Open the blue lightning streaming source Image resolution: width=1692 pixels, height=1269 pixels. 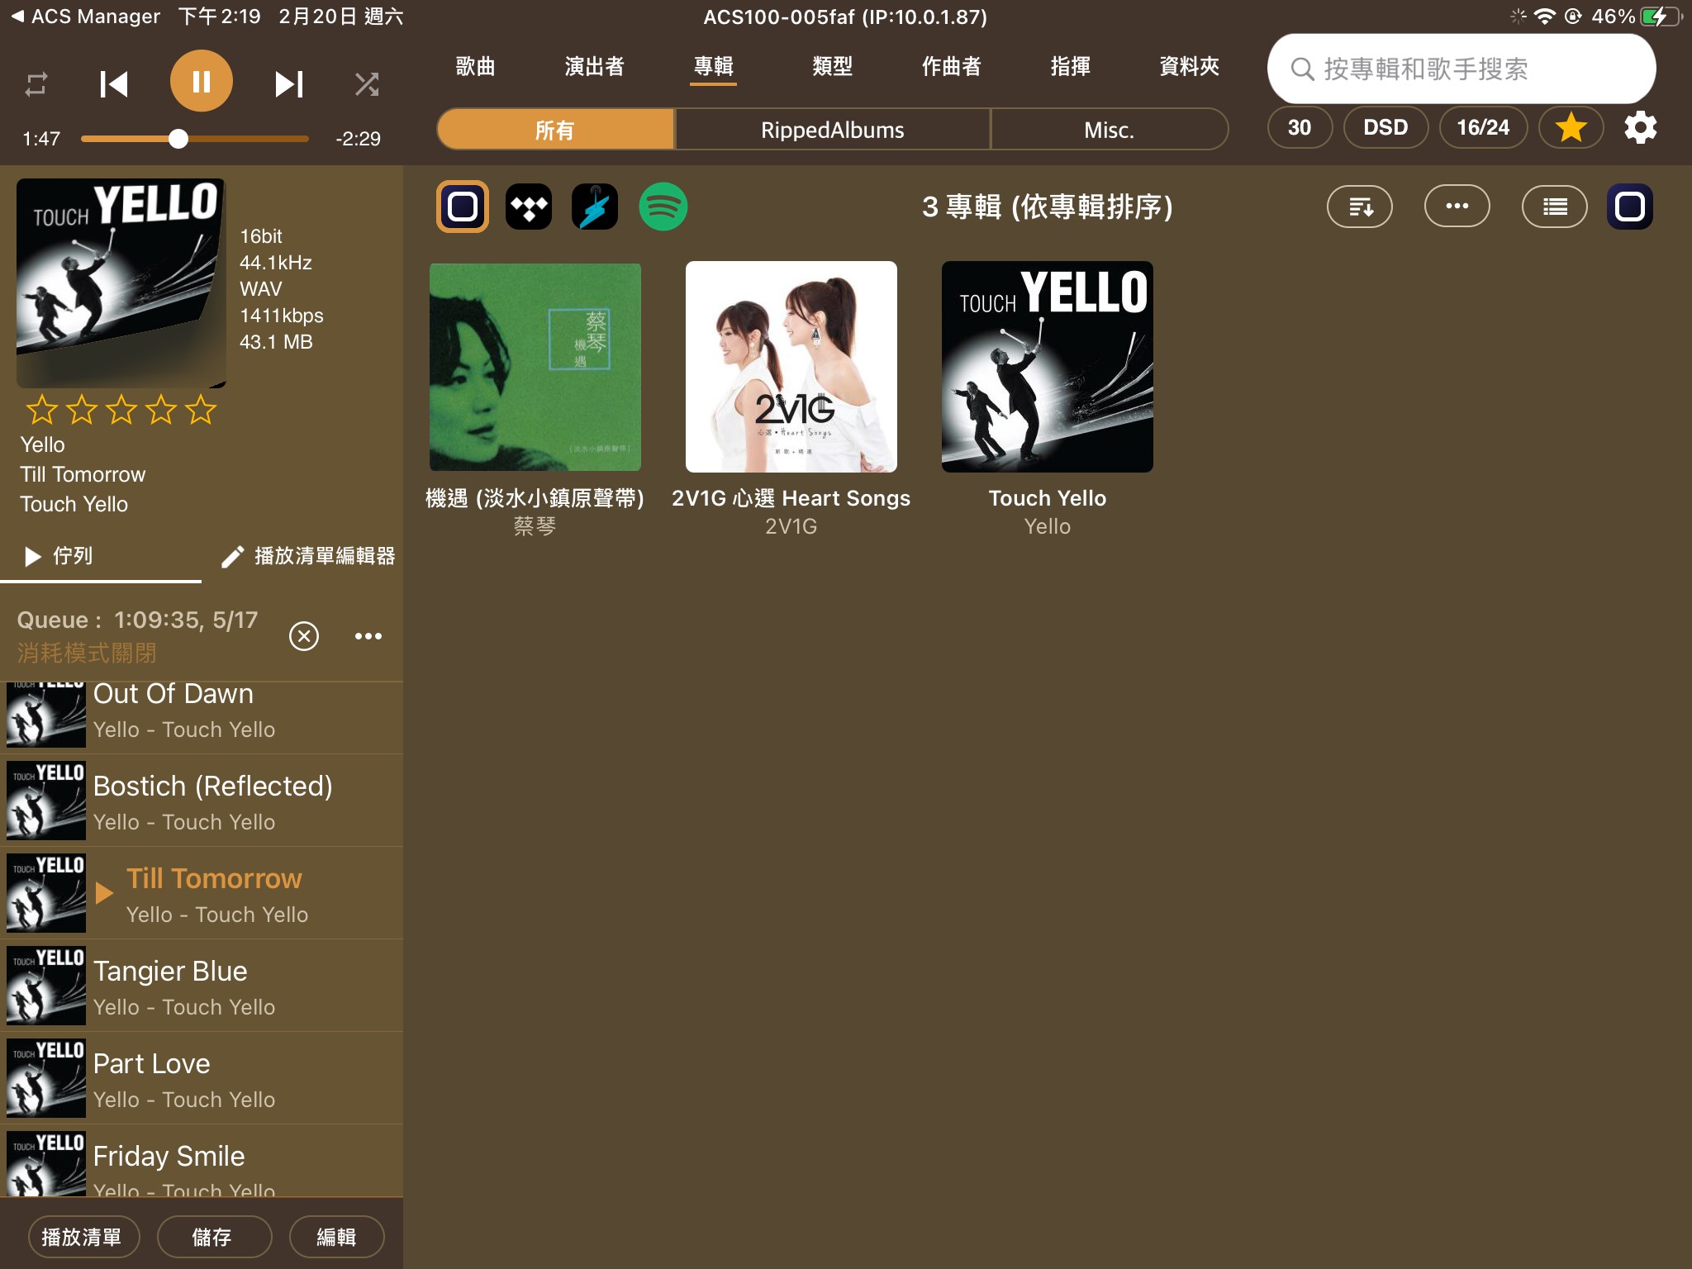point(595,207)
